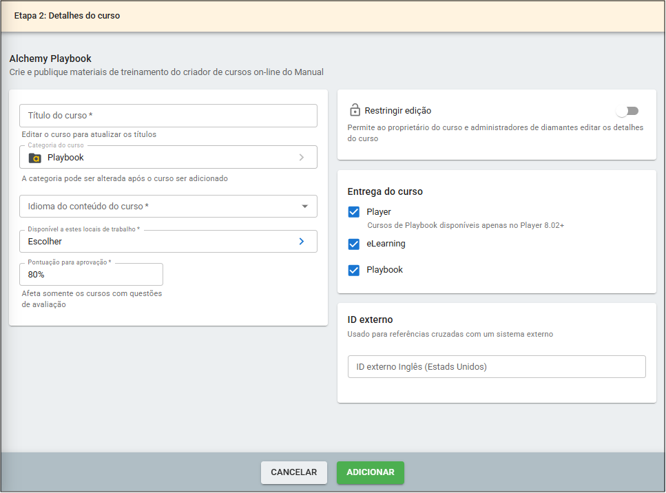The width and height of the screenshot is (666, 493).
Task: Click the Título do curso field
Action: click(x=168, y=116)
